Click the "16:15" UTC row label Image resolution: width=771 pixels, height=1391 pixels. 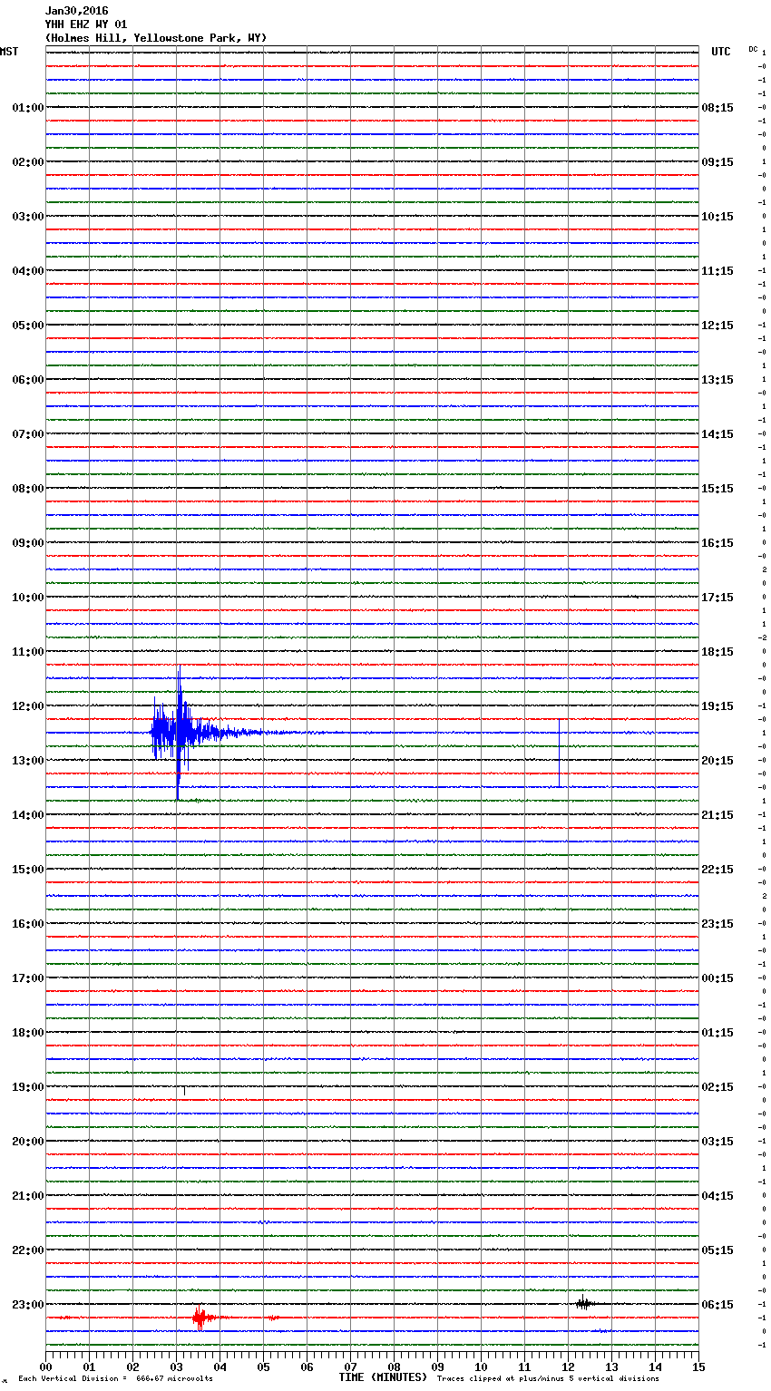point(717,543)
